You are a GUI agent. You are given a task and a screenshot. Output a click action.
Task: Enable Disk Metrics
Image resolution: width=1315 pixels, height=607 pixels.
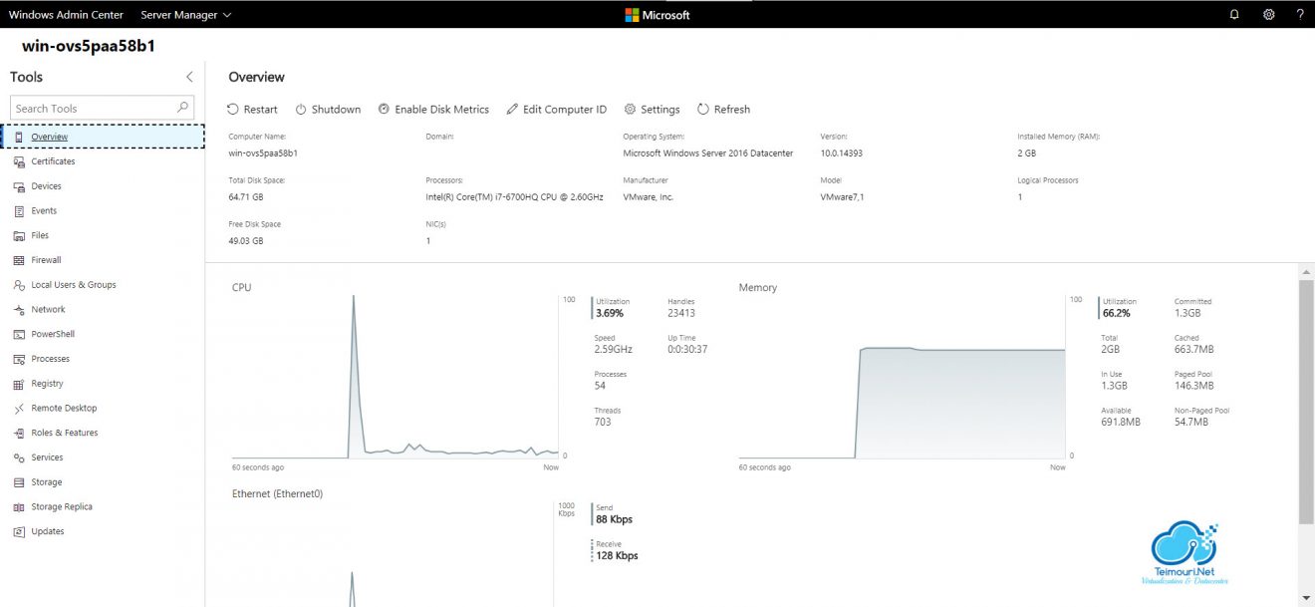click(x=433, y=110)
